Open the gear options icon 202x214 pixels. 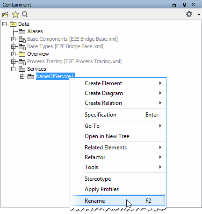pyautogui.click(x=189, y=15)
